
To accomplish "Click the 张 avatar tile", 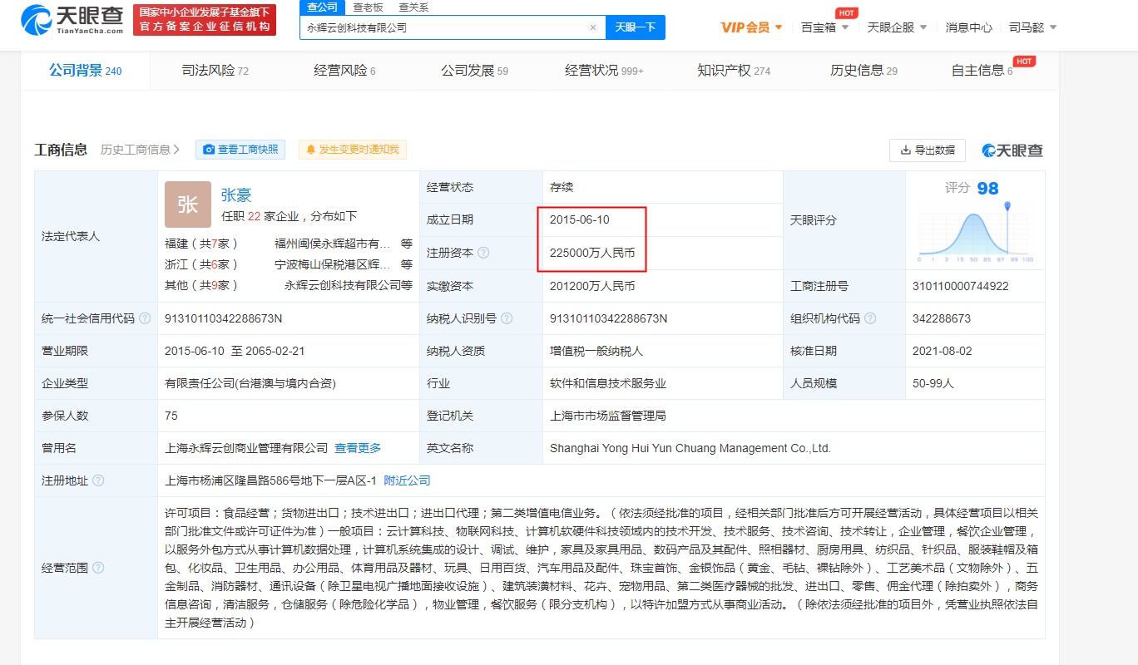I will (188, 204).
